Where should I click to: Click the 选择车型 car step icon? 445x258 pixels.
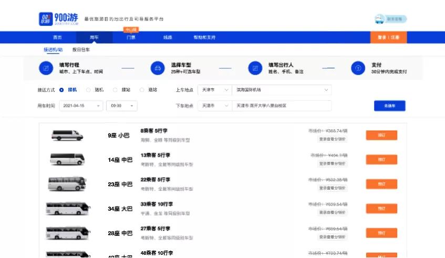click(158, 68)
